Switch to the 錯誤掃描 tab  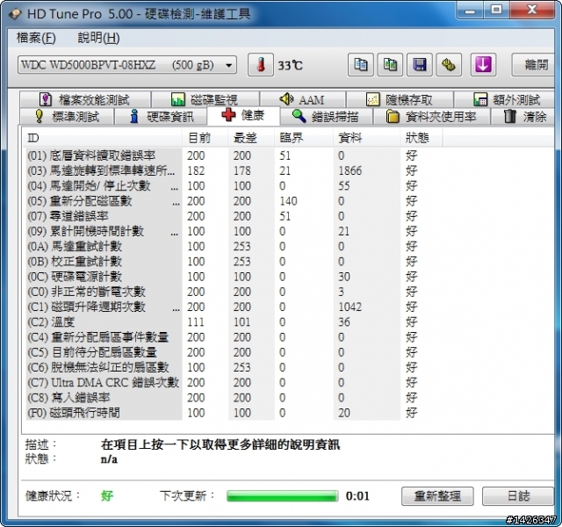tap(327, 117)
